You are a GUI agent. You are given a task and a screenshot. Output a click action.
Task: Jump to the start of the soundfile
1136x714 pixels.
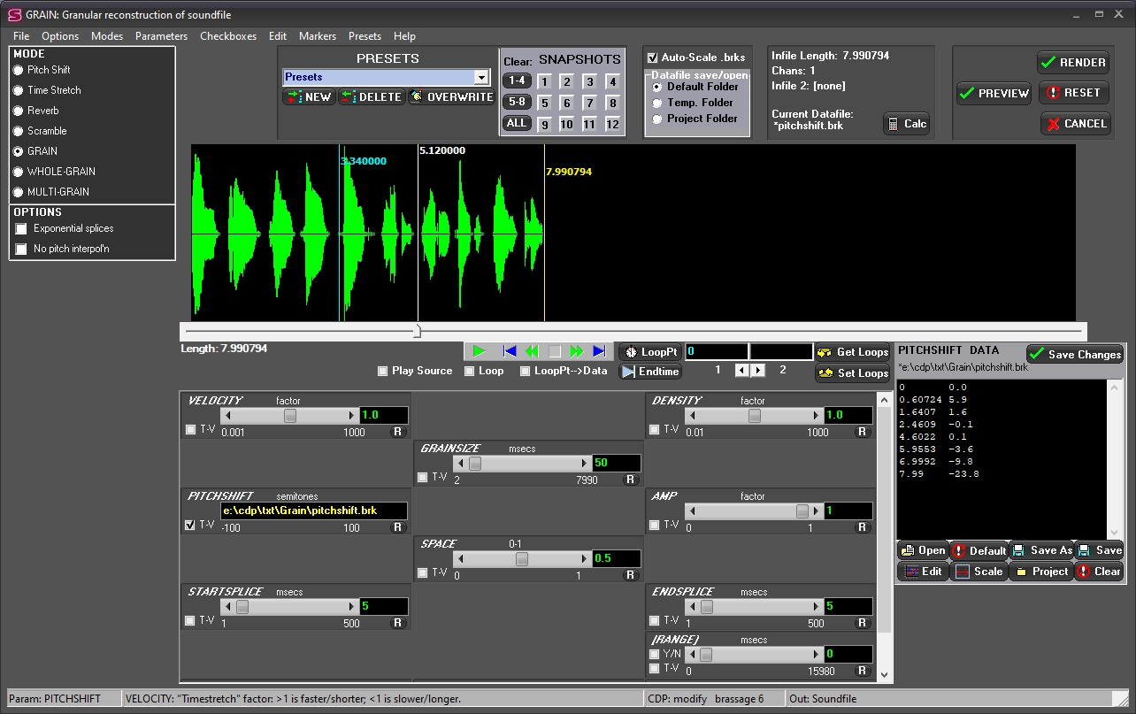pyautogui.click(x=509, y=351)
